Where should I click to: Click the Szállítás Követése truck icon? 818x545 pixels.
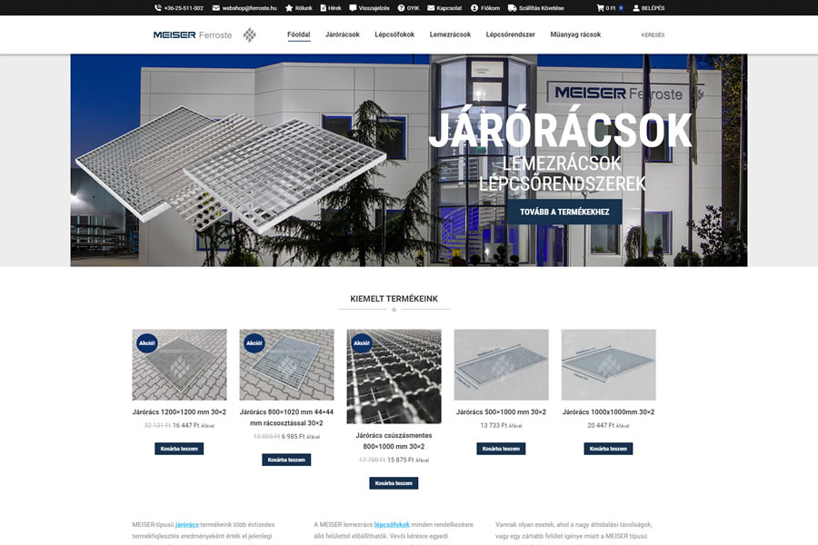[513, 8]
